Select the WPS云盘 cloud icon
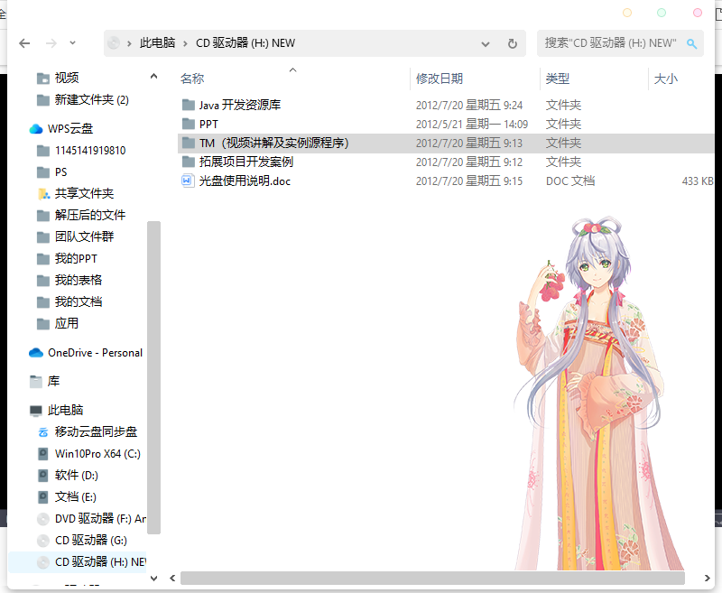This screenshot has height=593, width=722. (x=36, y=129)
